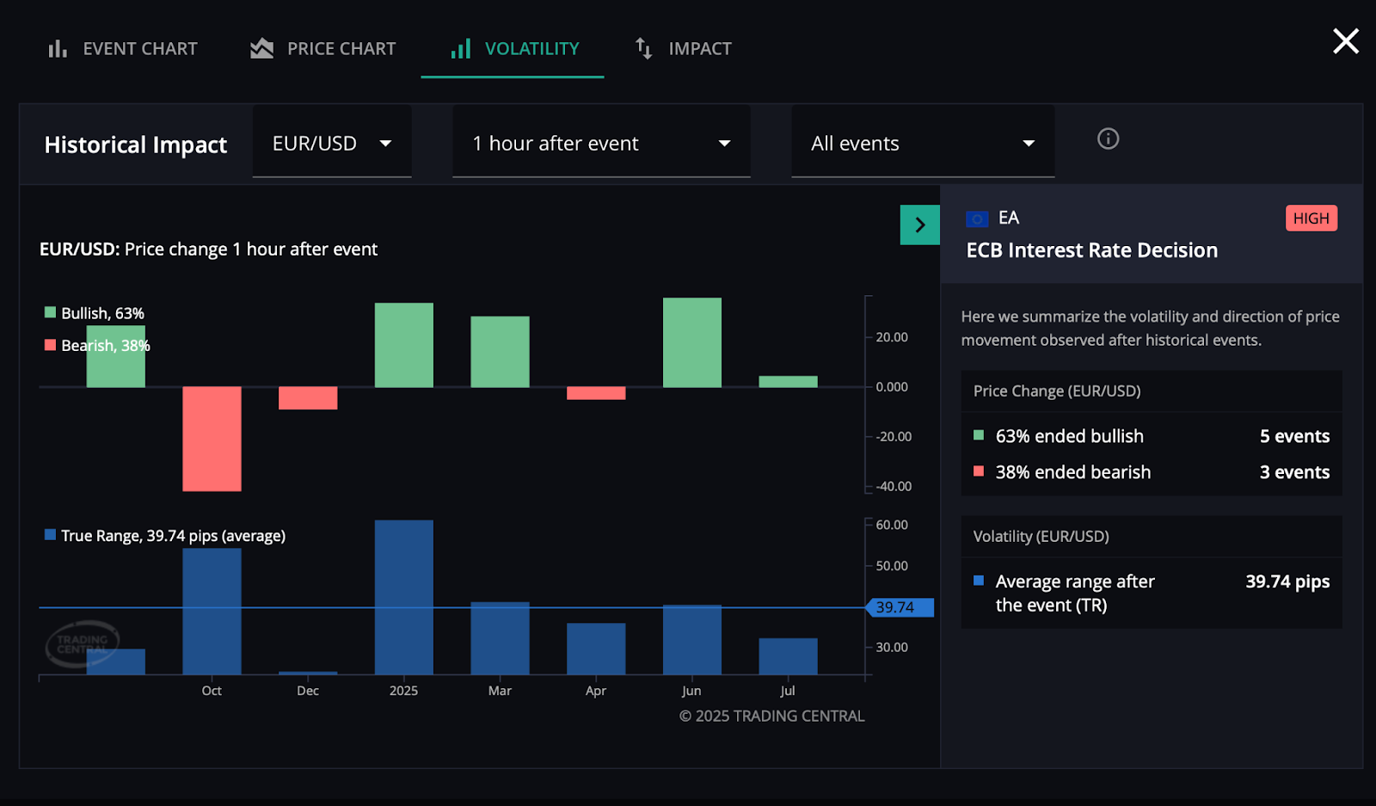Open the 1 hour after event dropdown
1376x806 pixels.
pos(601,144)
